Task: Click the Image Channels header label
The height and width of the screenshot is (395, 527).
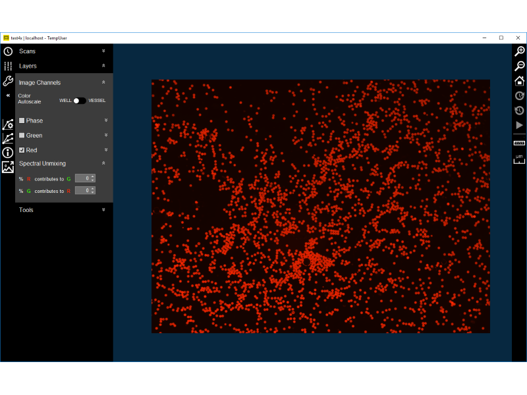Action: (x=40, y=83)
